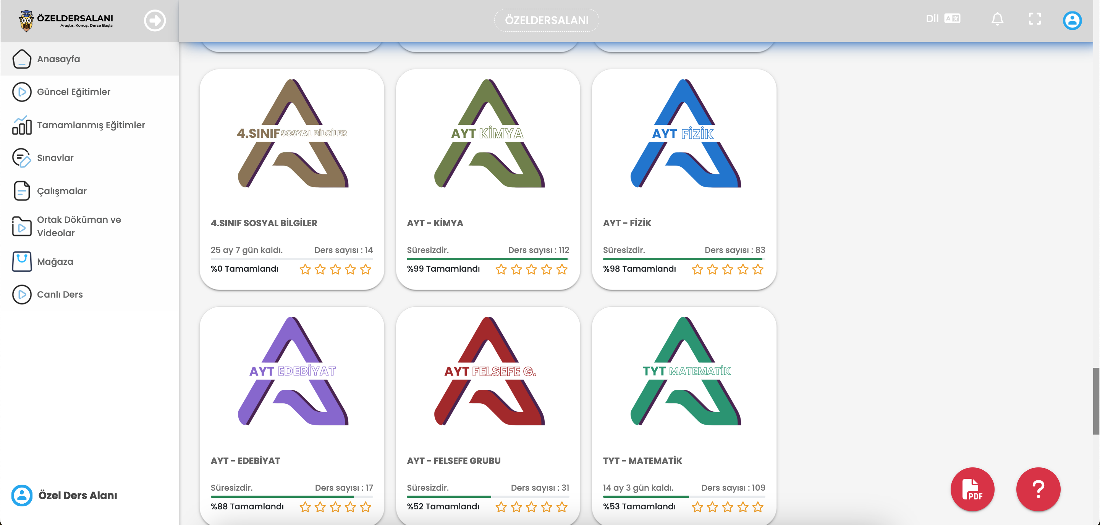Viewport: 1100px width, 525px height.
Task: Open the user profile avatar menu
Action: pos(1072,20)
